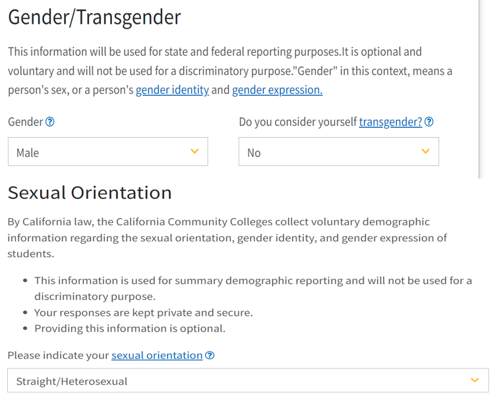The image size is (499, 402).
Task: Click the bullet about responses kept private
Action: (144, 312)
